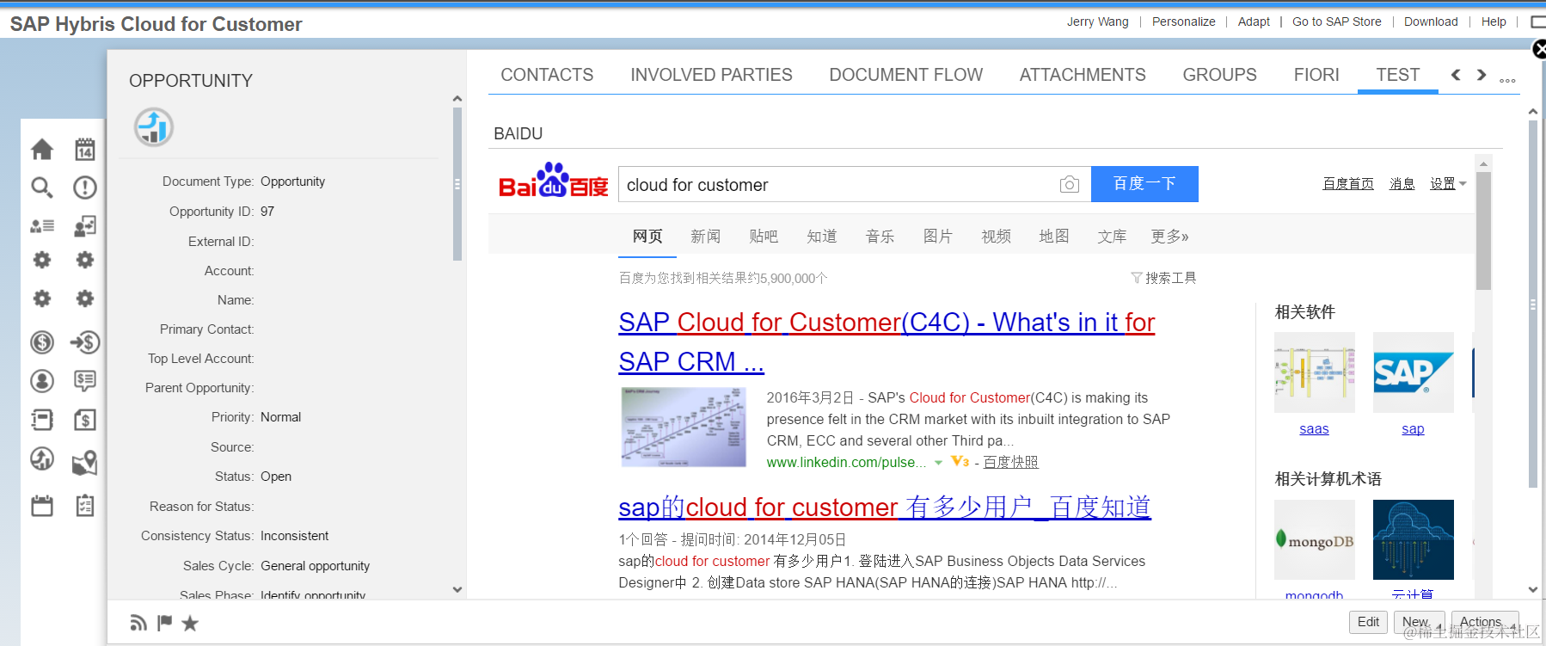The image size is (1546, 646).
Task: Click the exclamation mark alert sidebar icon
Action: (84, 187)
